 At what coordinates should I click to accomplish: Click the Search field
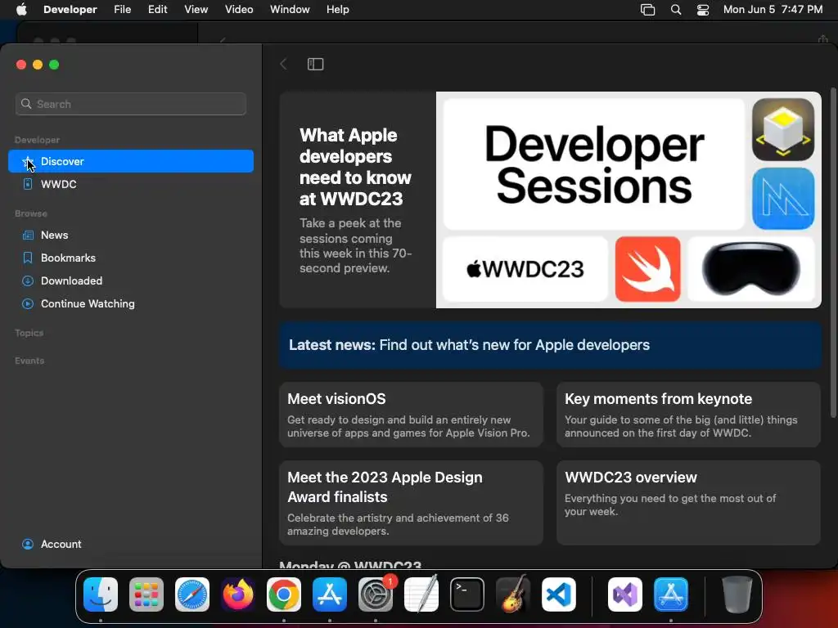pyautogui.click(x=131, y=104)
